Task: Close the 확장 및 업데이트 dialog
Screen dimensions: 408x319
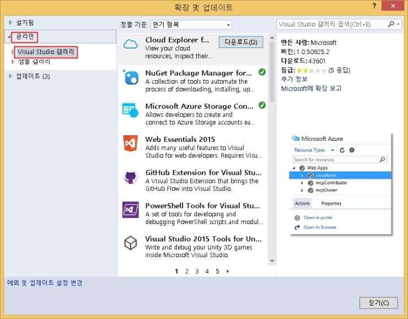Action: (x=393, y=6)
